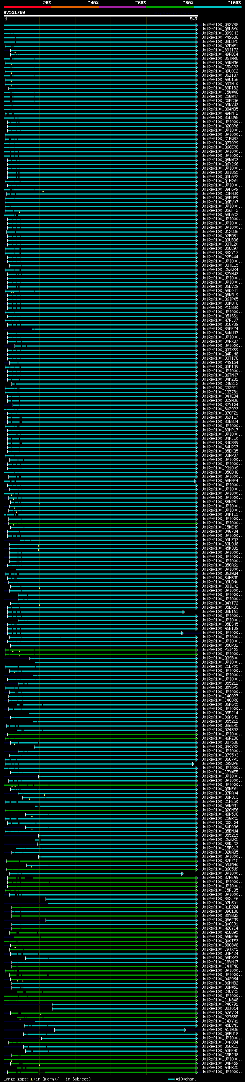
Task: Click hit label UniRef100_D0A0B4
Action: point(220,1042)
